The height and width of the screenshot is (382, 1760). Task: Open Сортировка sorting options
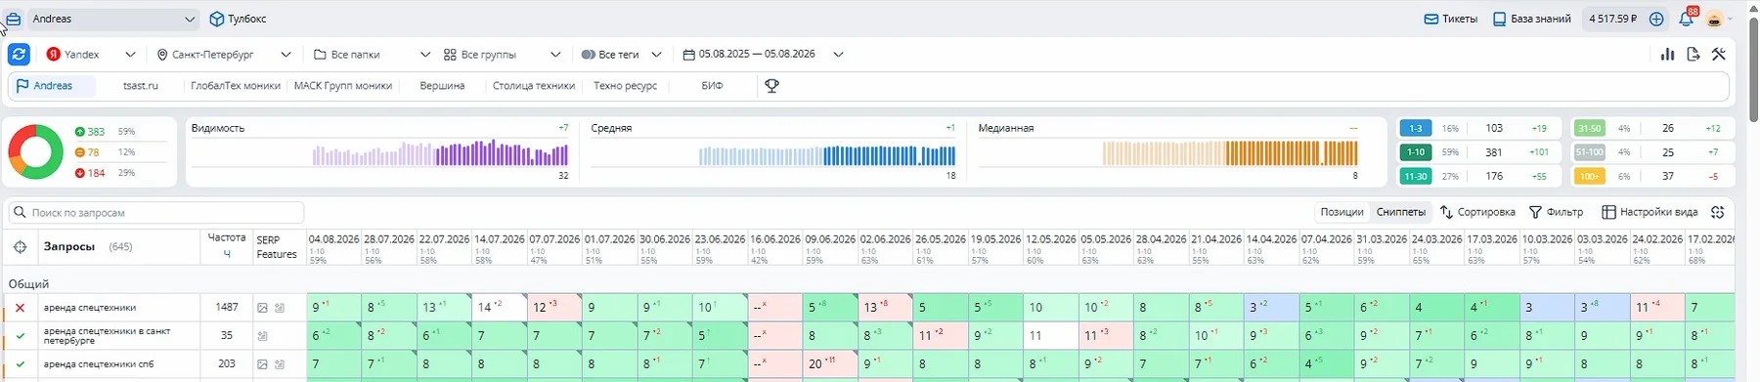pos(1477,212)
